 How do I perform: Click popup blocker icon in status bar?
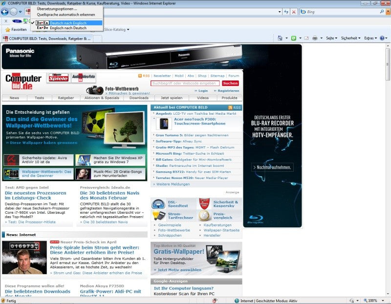point(215,301)
